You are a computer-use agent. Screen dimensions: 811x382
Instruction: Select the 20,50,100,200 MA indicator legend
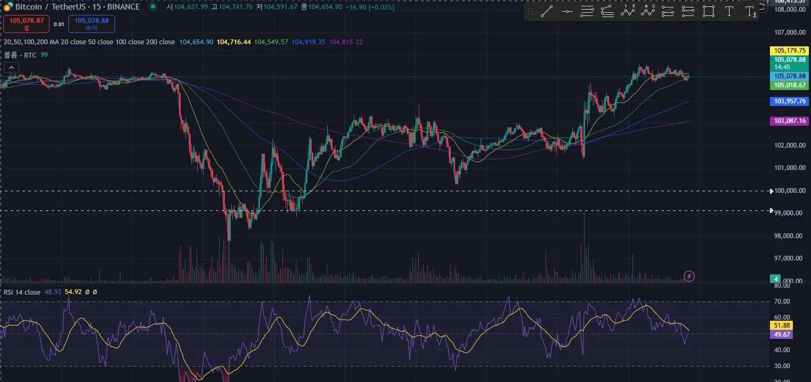[89, 42]
